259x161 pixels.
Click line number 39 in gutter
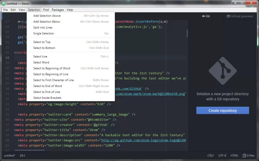tap(7, 135)
